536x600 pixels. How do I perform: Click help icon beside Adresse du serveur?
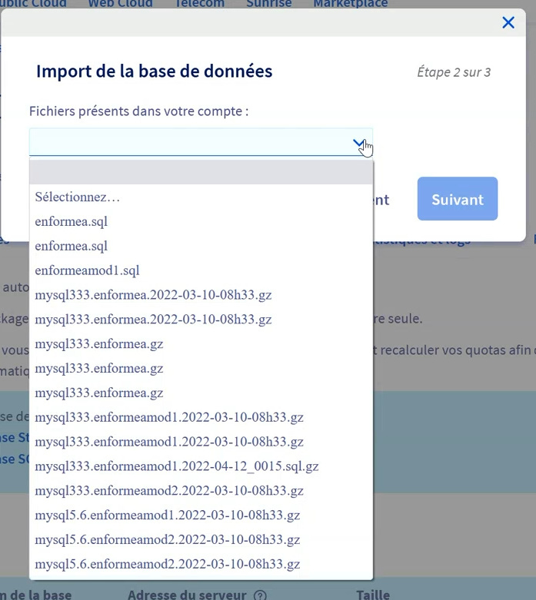click(260, 595)
